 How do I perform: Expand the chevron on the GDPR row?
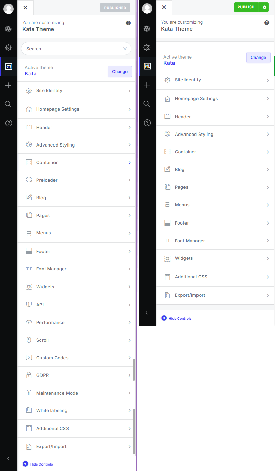click(129, 375)
